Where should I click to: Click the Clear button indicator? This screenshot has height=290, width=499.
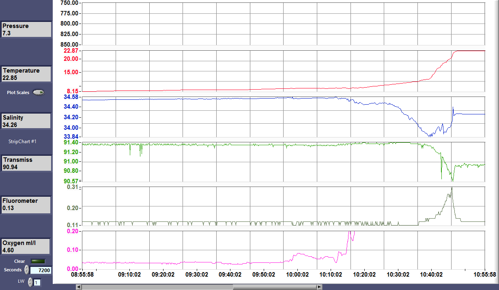[x=38, y=261]
